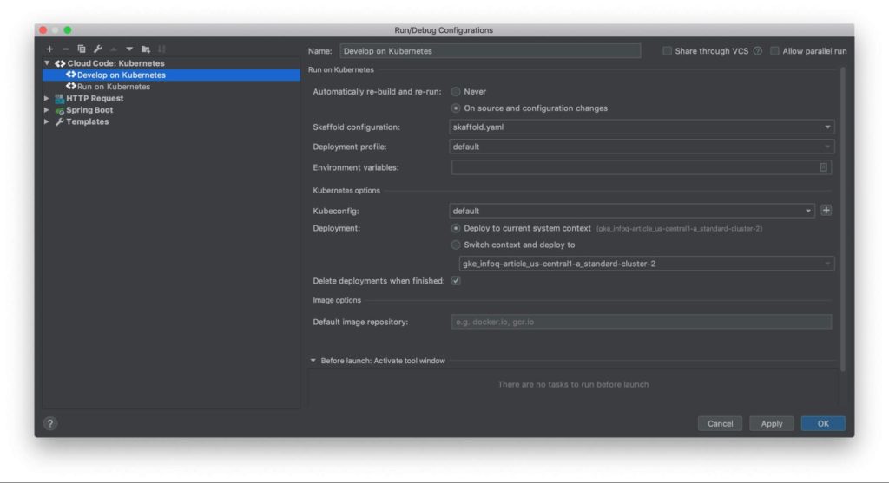
Task: Click the Environment variables field
Action: (x=642, y=167)
